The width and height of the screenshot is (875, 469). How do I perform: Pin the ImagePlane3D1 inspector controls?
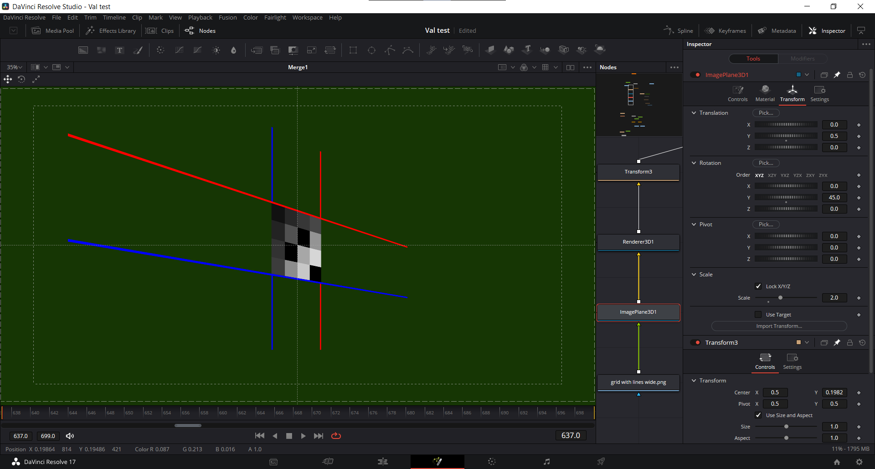[837, 75]
